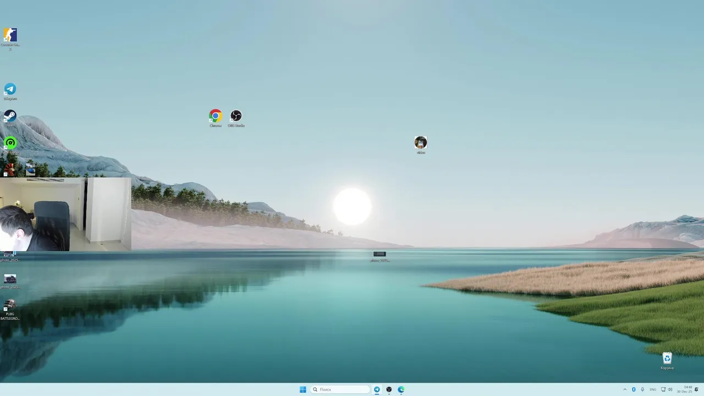704x396 pixels.
Task: Select the Spartan helmet game shortcut
Action: coord(9,169)
